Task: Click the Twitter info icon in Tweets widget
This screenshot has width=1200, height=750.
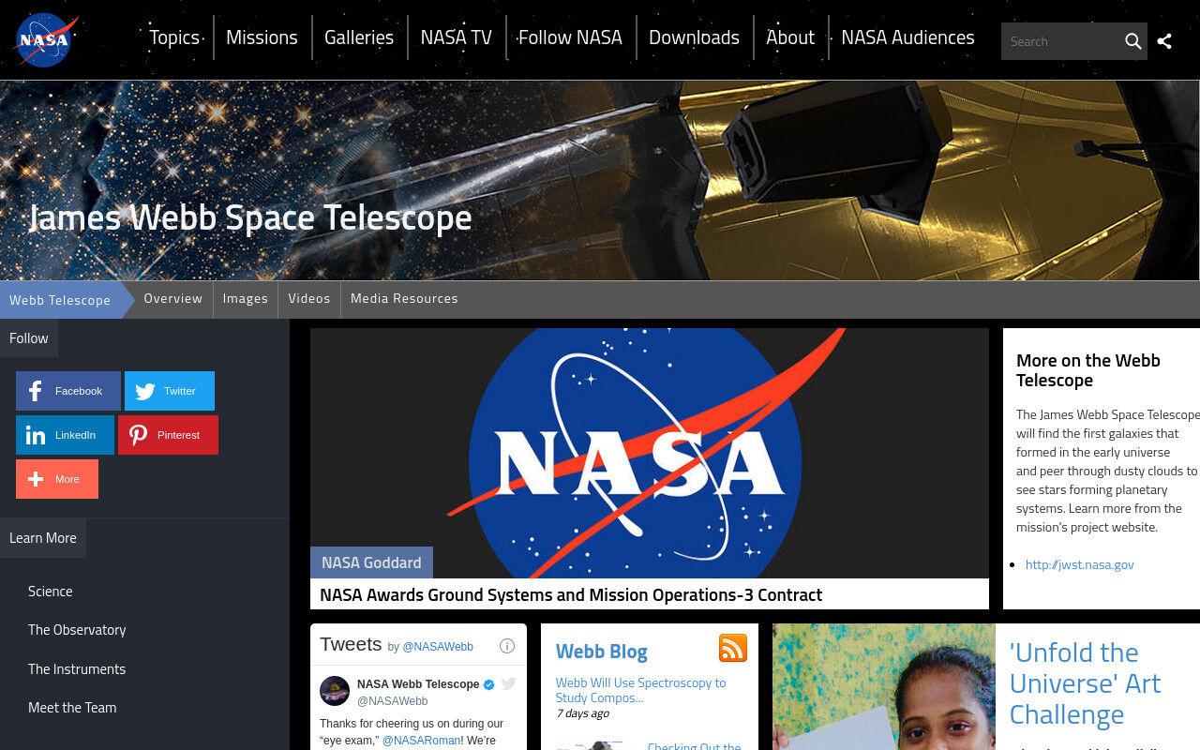Action: 507,646
